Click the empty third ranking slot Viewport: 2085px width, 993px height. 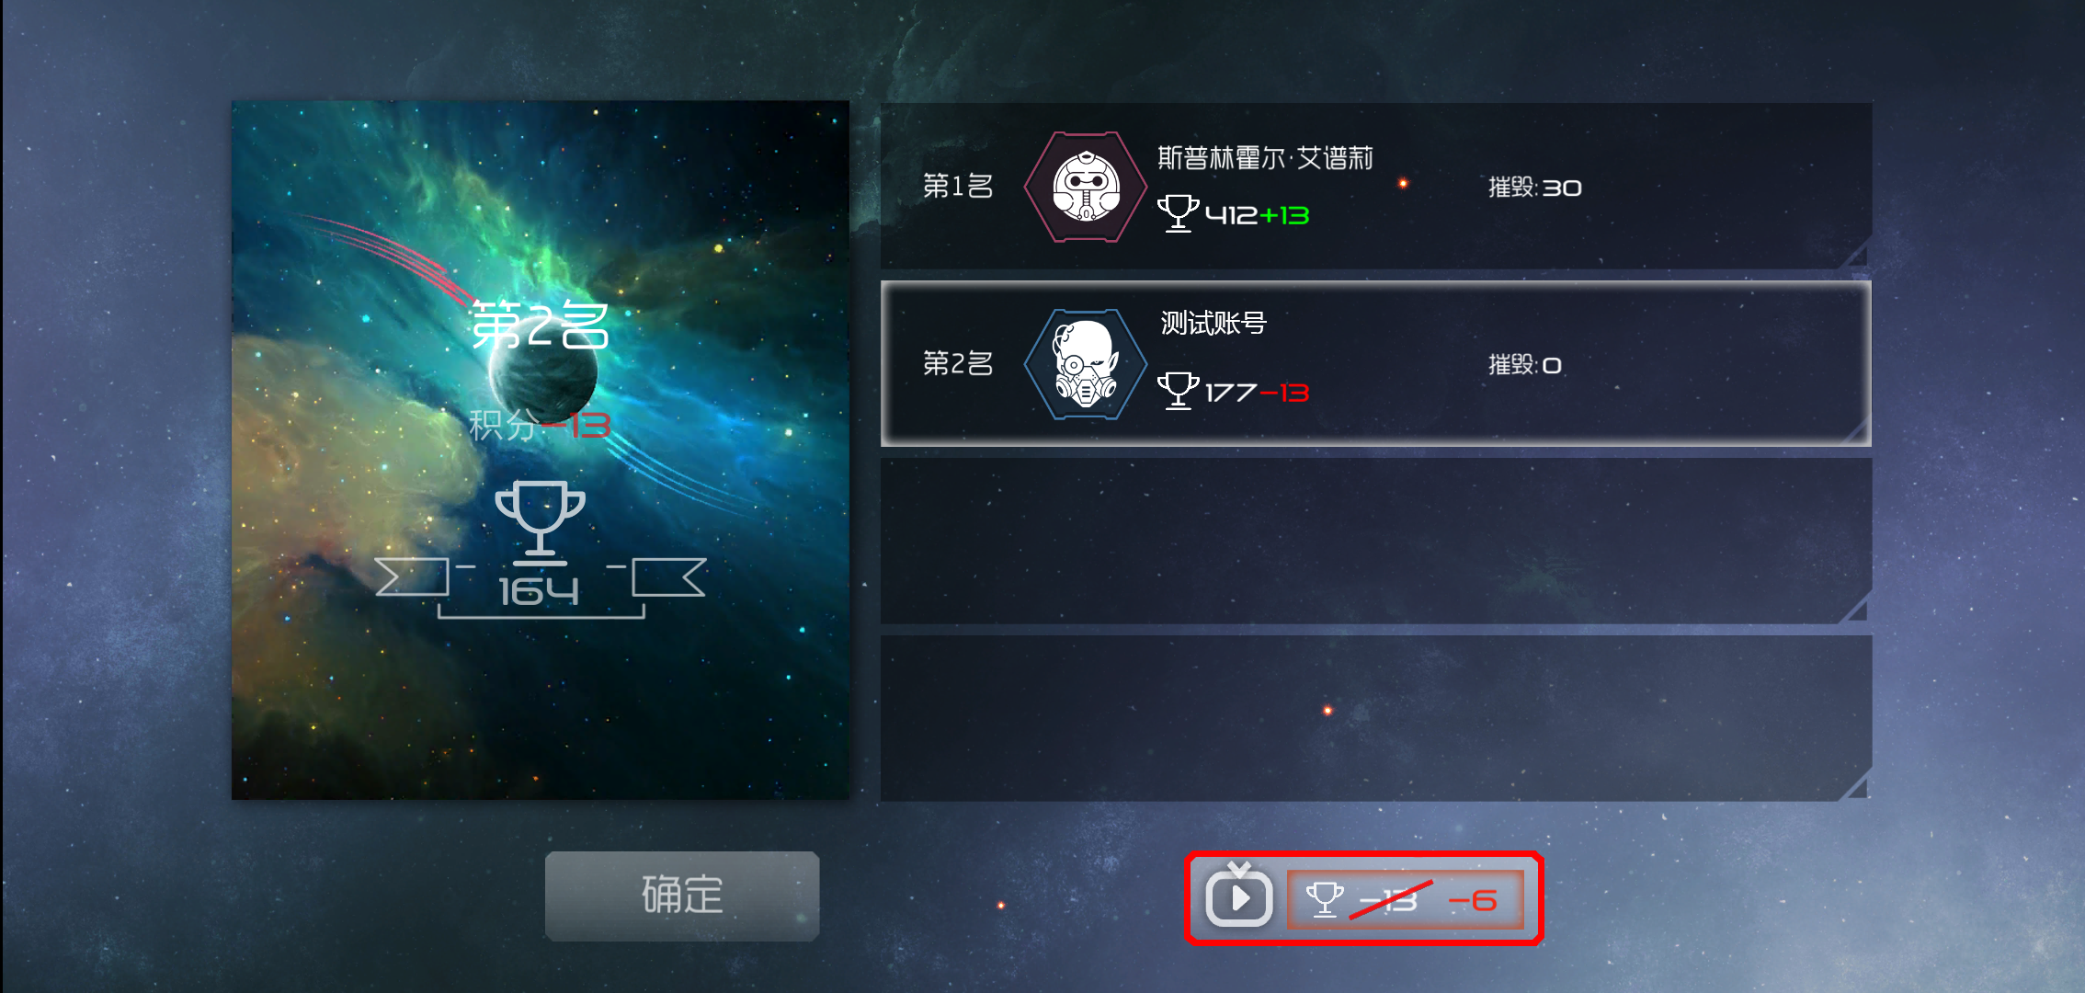tap(1375, 541)
